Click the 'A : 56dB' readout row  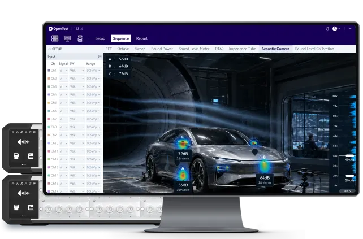pyautogui.click(x=118, y=59)
